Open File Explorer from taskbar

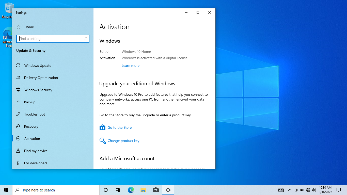tap(143, 190)
